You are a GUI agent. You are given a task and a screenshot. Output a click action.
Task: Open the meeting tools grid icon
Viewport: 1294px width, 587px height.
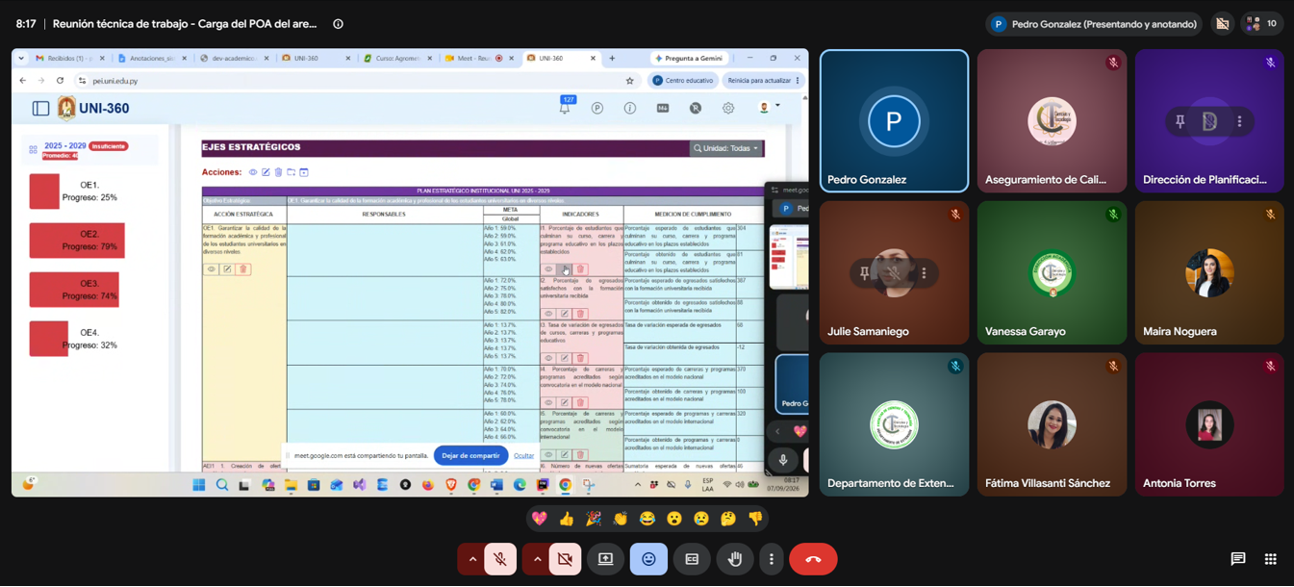coord(1271,559)
